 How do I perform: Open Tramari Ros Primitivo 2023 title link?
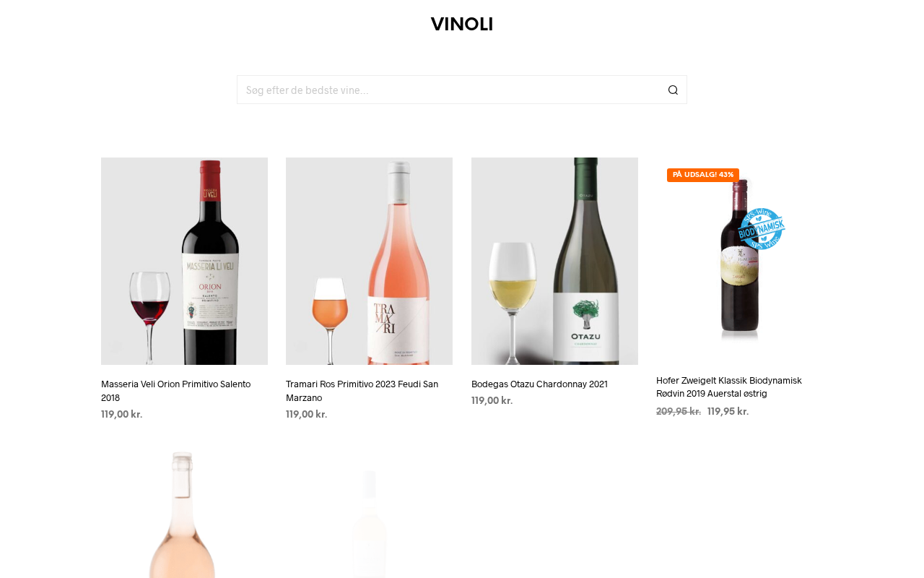[362, 391]
